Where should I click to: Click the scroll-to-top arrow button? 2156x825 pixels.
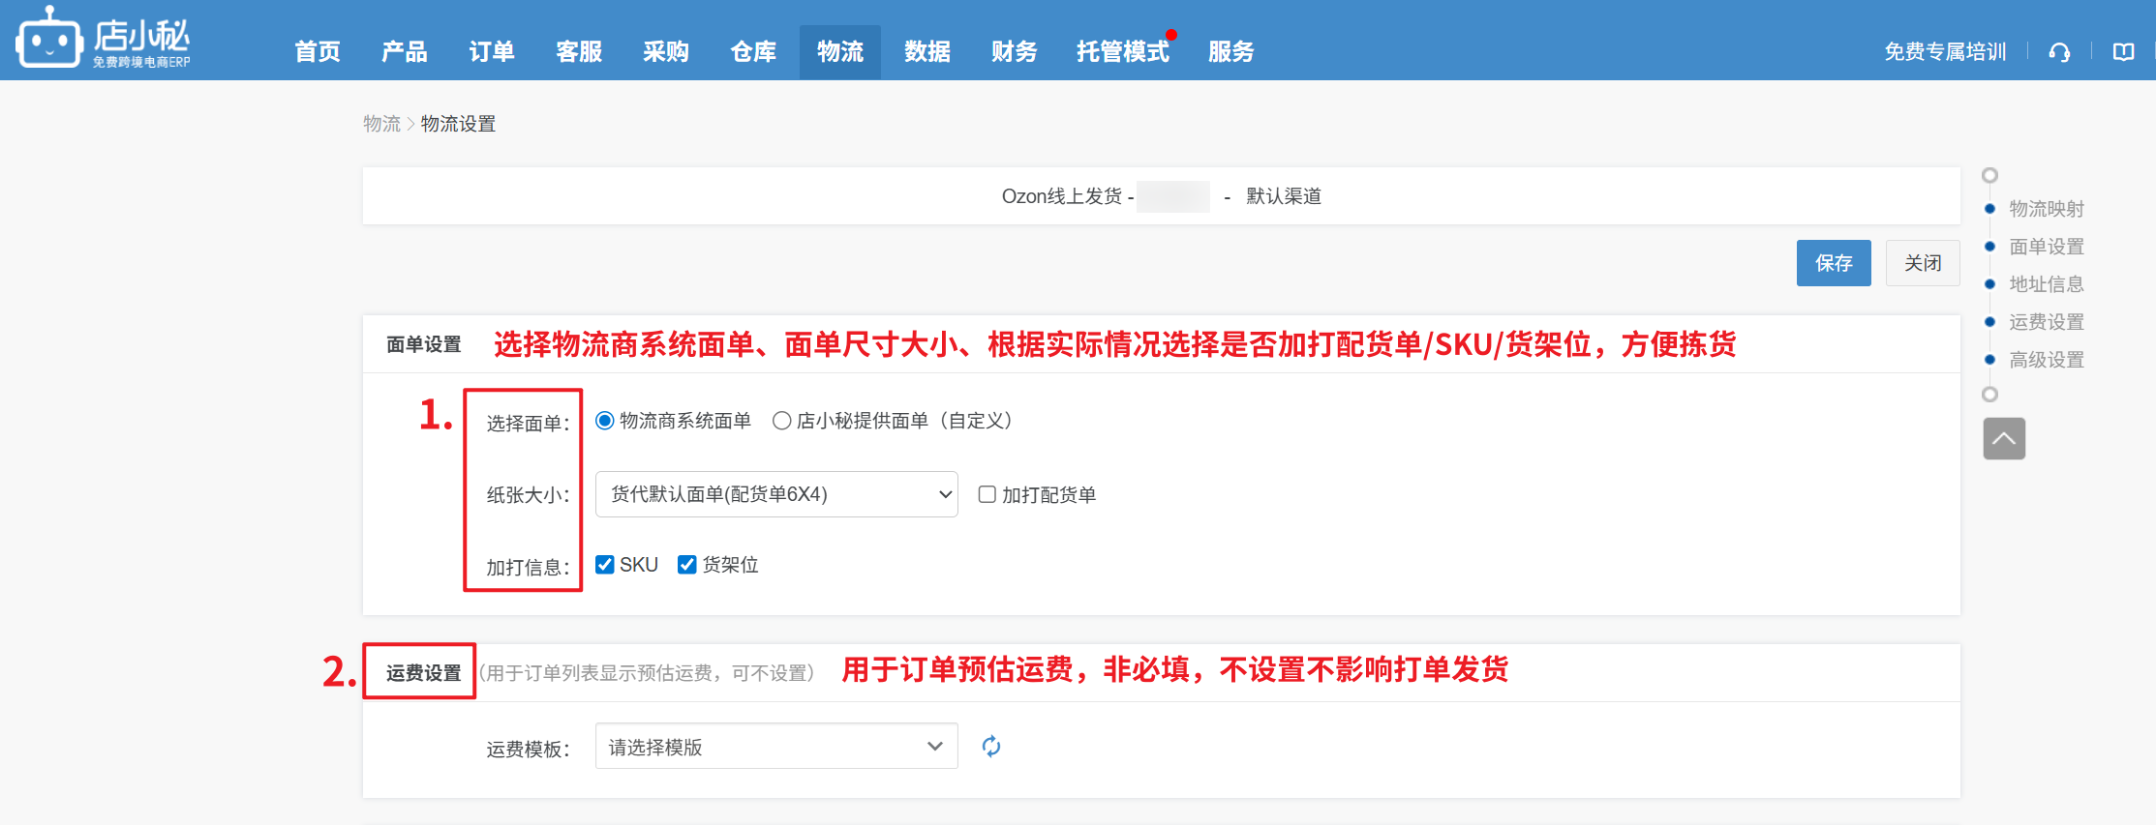click(2003, 439)
